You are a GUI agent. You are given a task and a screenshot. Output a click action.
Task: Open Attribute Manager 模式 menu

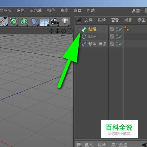tap(89, 144)
